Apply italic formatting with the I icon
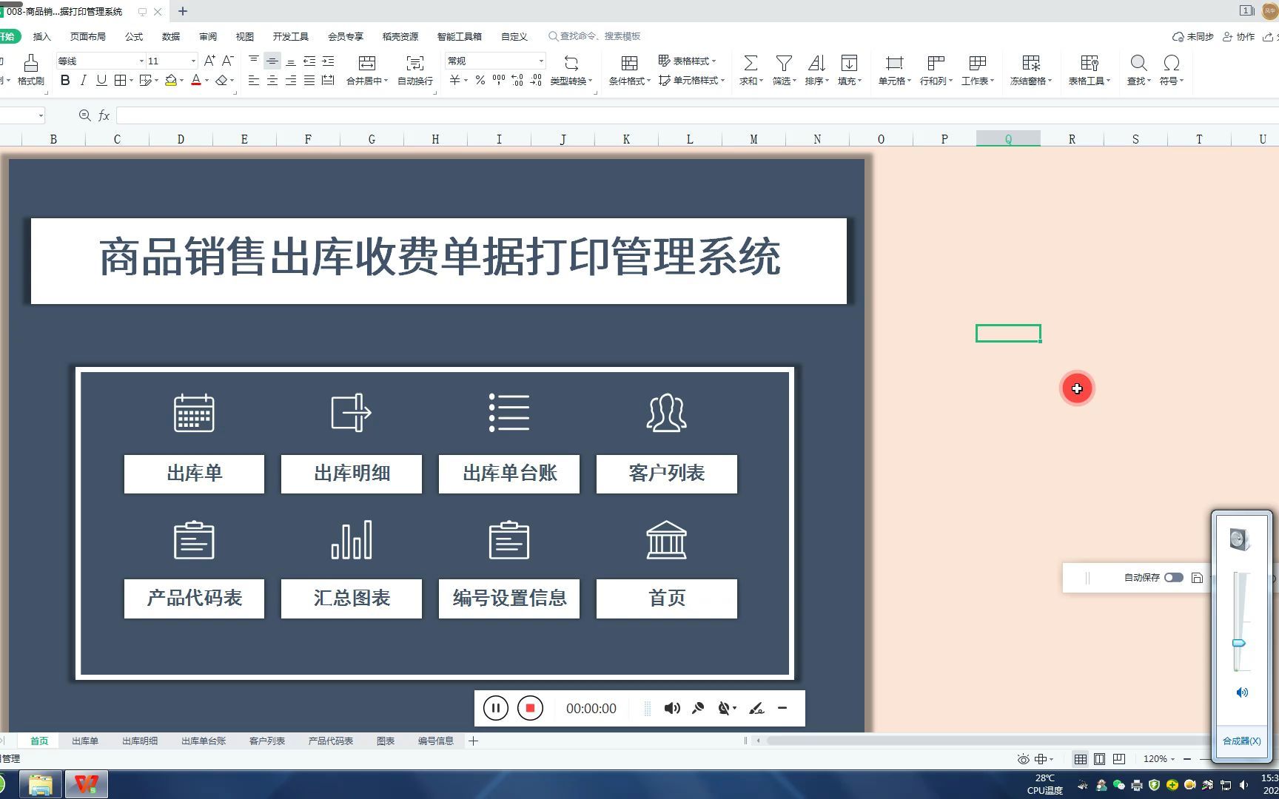 [84, 80]
